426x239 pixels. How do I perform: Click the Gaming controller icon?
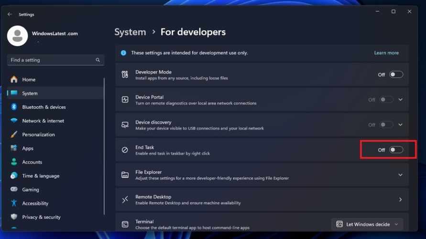coord(14,189)
